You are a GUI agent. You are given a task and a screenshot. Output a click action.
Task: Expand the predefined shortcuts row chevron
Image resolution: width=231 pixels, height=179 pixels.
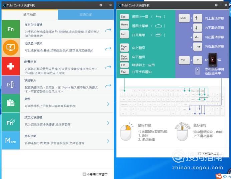[x=108, y=123]
